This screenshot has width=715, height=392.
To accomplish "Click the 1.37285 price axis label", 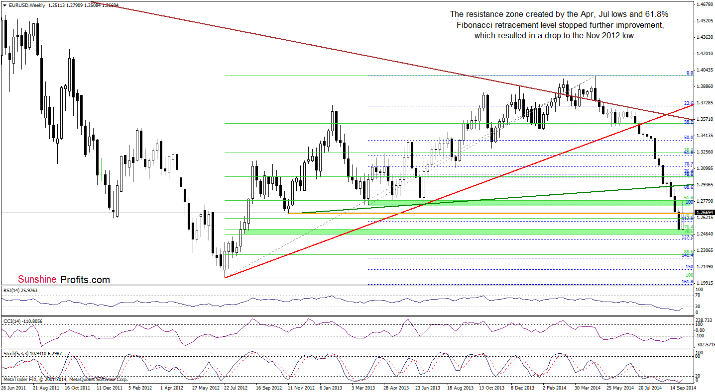I will click(x=705, y=102).
